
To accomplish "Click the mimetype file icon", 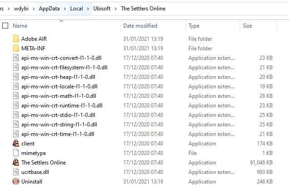I will click(x=16, y=153).
